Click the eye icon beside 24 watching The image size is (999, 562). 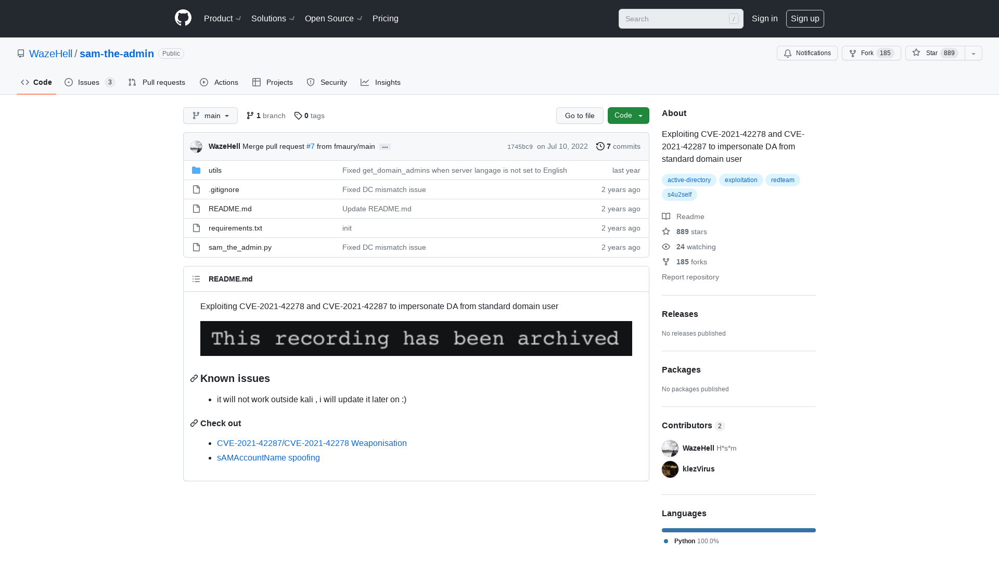[666, 247]
